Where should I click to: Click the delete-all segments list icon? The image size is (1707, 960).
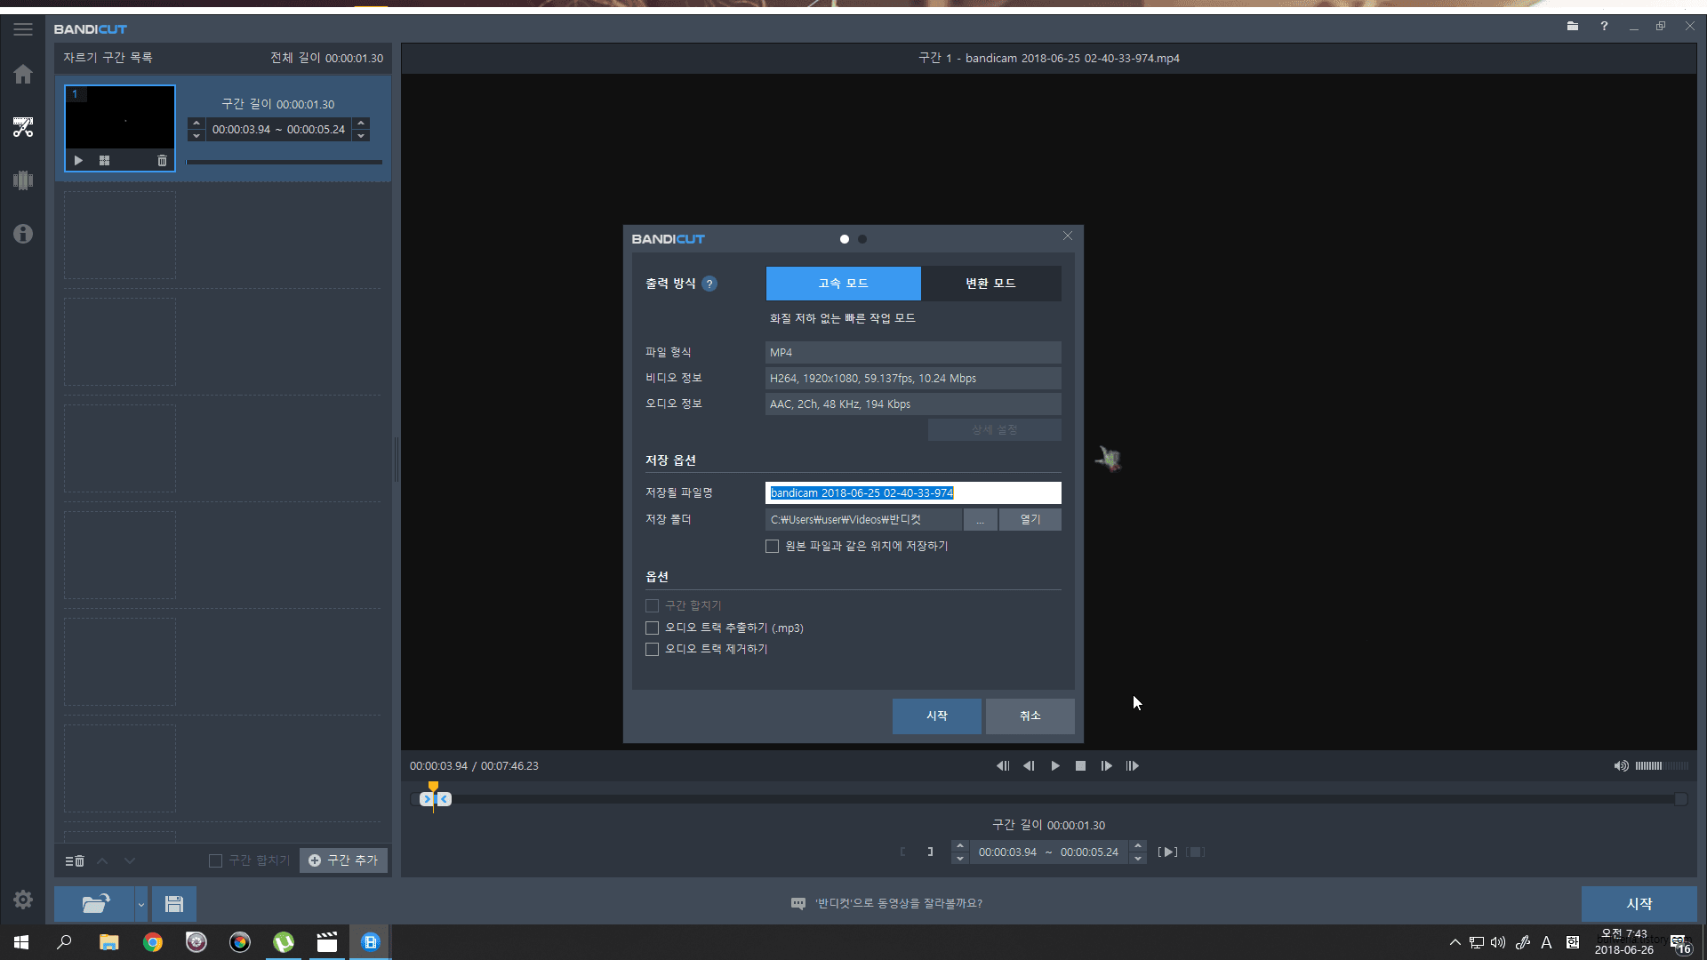(x=75, y=860)
